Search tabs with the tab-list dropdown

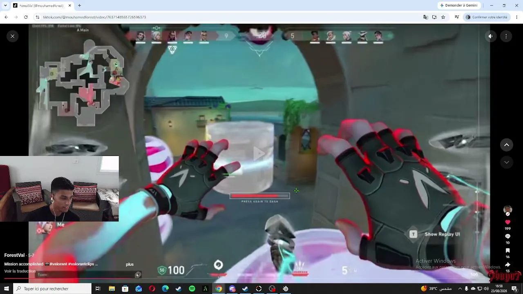6,6
